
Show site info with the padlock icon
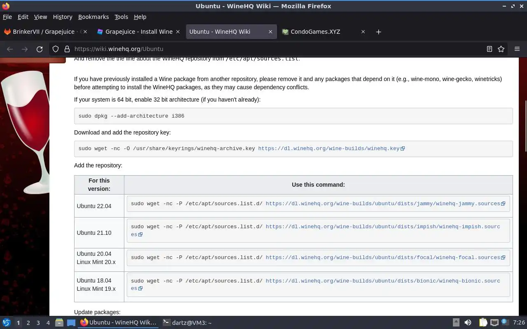(67, 49)
